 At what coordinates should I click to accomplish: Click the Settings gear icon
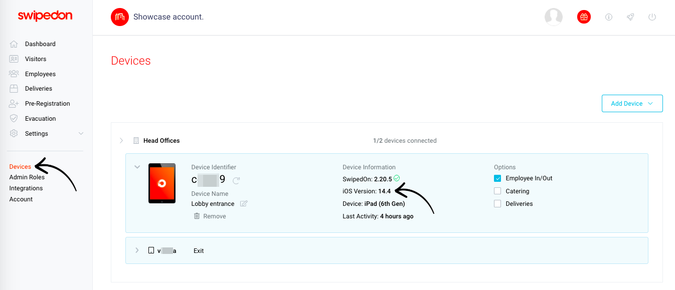(x=14, y=134)
